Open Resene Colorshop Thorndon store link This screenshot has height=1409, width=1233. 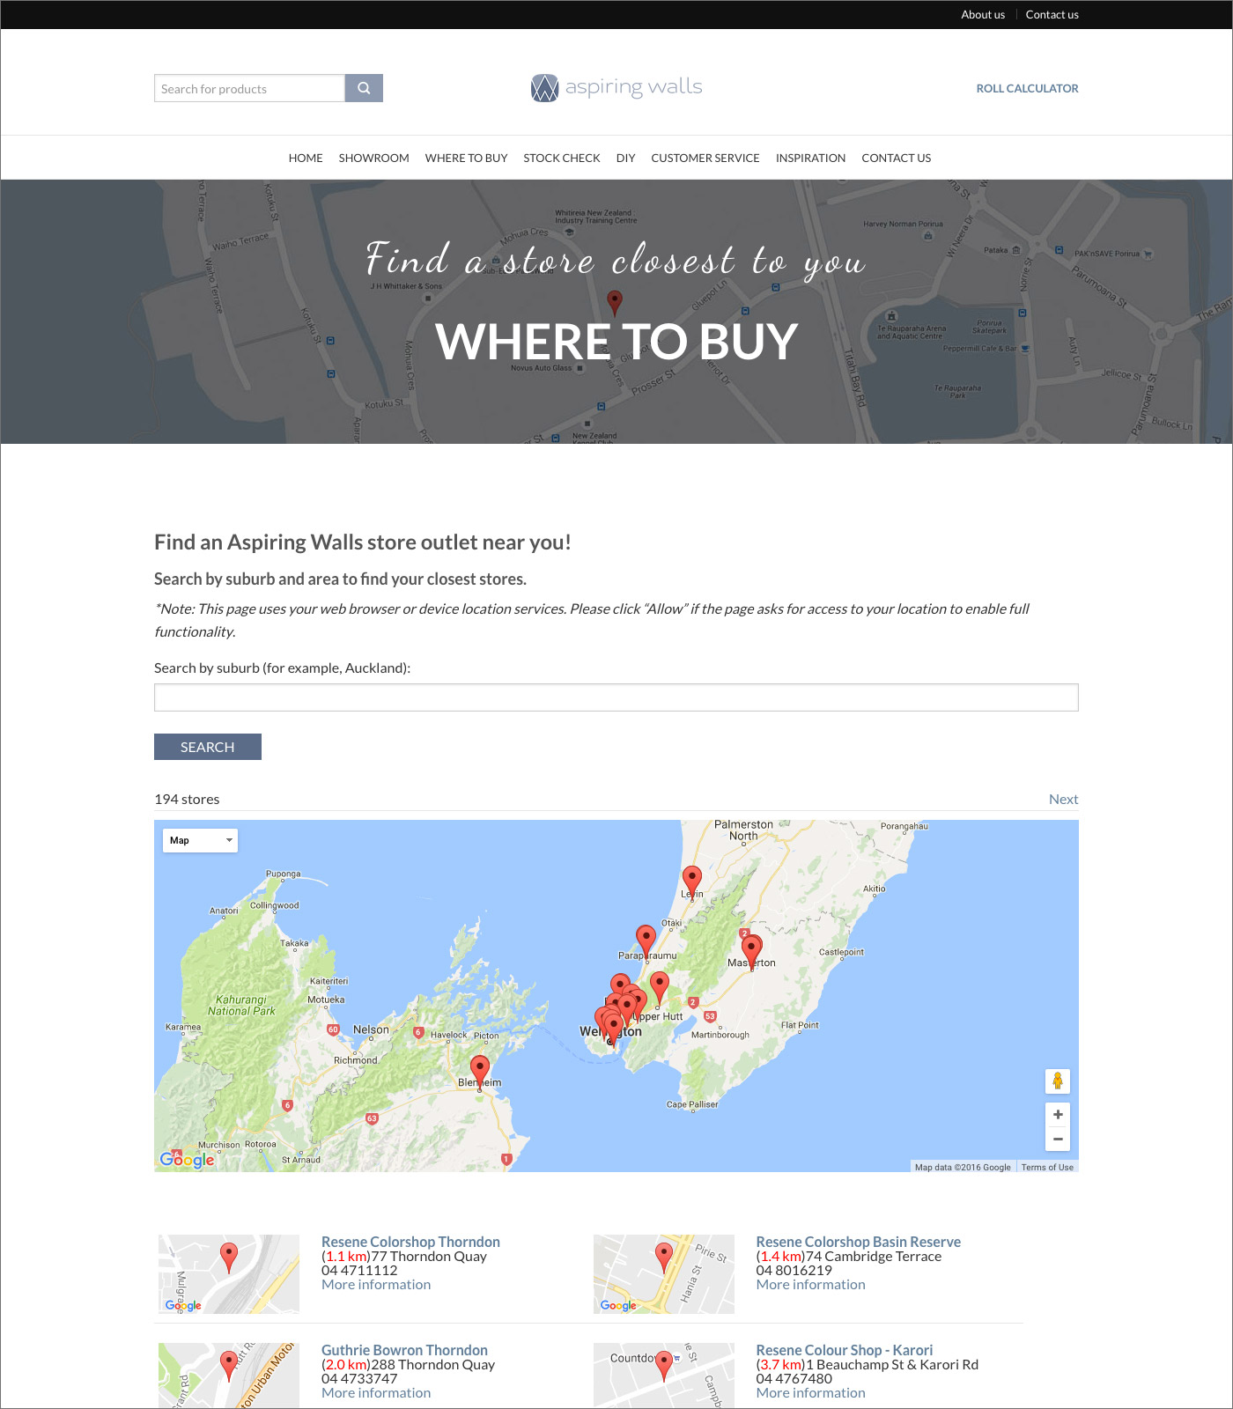click(x=410, y=1242)
